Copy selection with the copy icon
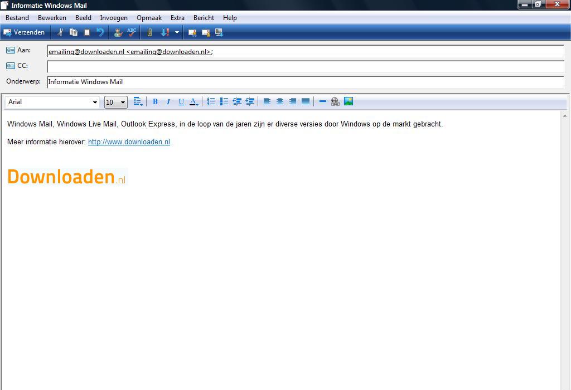 click(74, 32)
